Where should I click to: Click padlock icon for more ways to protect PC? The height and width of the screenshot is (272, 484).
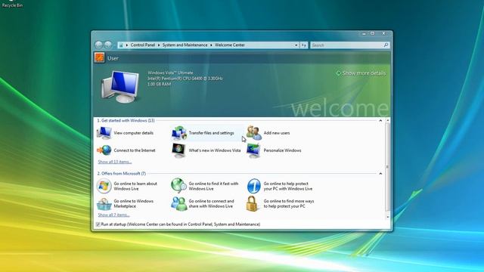pyautogui.click(x=253, y=204)
